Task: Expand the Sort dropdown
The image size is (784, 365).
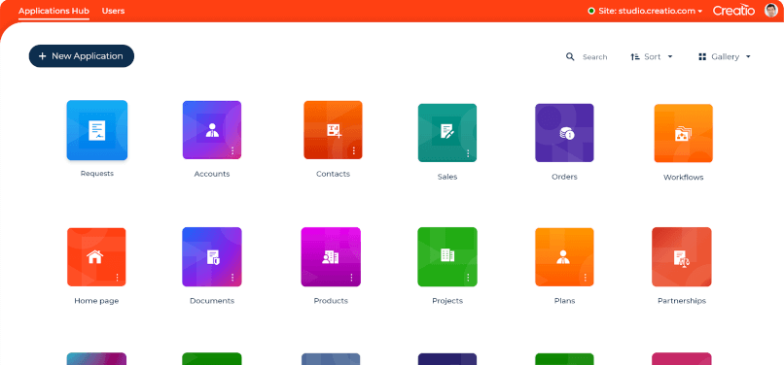Action: pyautogui.click(x=652, y=57)
